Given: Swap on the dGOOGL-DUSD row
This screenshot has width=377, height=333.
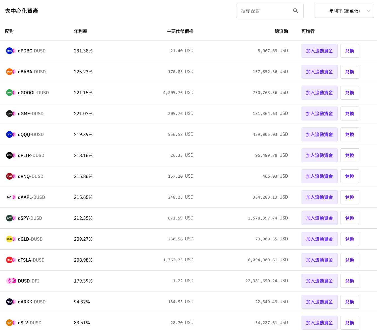Looking at the screenshot, I should (349, 93).
